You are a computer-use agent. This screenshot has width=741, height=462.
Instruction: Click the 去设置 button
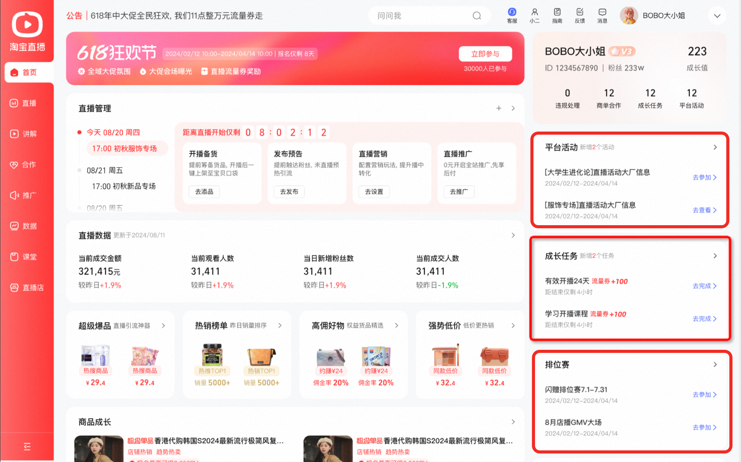click(374, 192)
